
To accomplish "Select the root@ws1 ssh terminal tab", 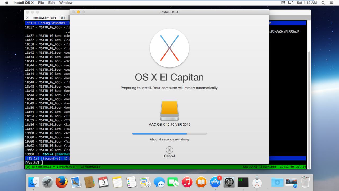I will [x=45, y=18].
